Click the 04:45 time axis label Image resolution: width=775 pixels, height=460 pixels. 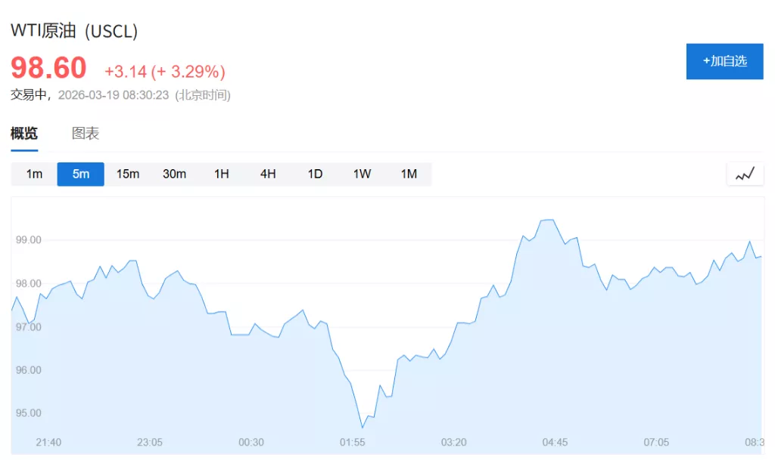pyautogui.click(x=555, y=442)
